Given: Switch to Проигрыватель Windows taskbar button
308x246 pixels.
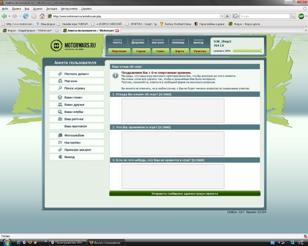Looking at the screenshot, I should click(x=68, y=243).
